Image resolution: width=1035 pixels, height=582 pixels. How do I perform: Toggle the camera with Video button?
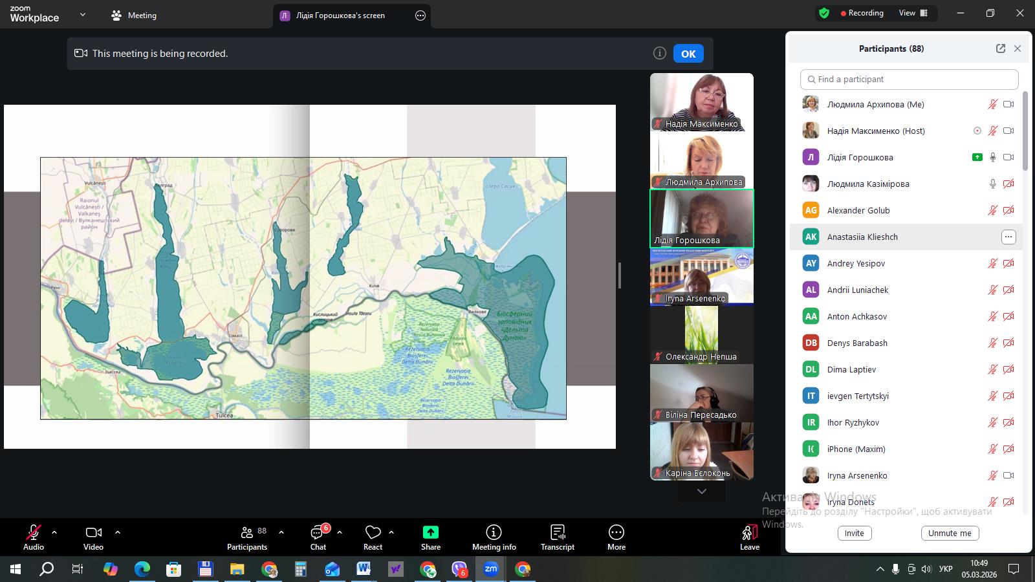pyautogui.click(x=93, y=533)
